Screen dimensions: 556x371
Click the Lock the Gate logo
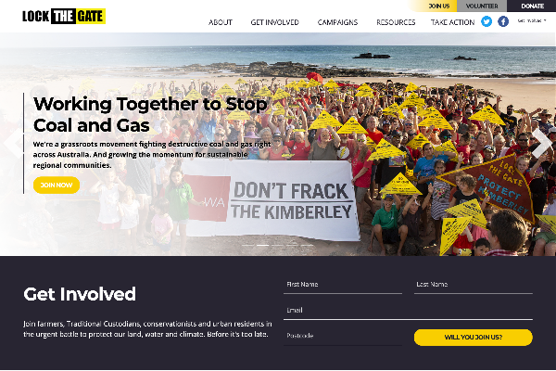point(64,17)
